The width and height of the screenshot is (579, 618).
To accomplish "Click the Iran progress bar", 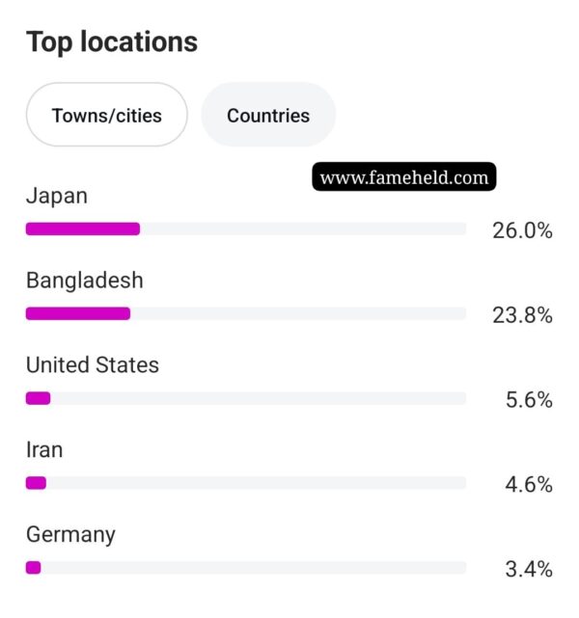I will point(246,483).
